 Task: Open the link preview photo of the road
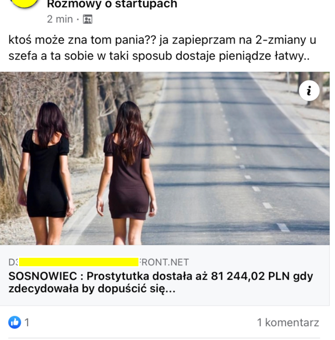pos(165,158)
